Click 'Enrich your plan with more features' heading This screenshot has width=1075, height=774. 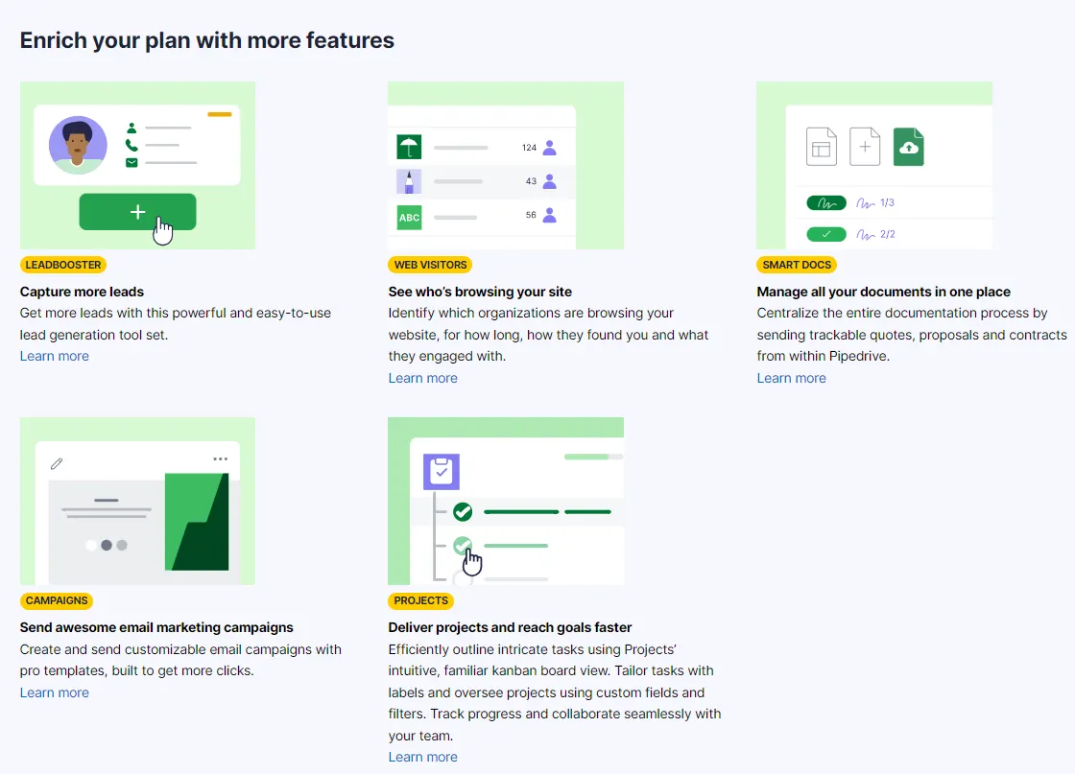[207, 40]
